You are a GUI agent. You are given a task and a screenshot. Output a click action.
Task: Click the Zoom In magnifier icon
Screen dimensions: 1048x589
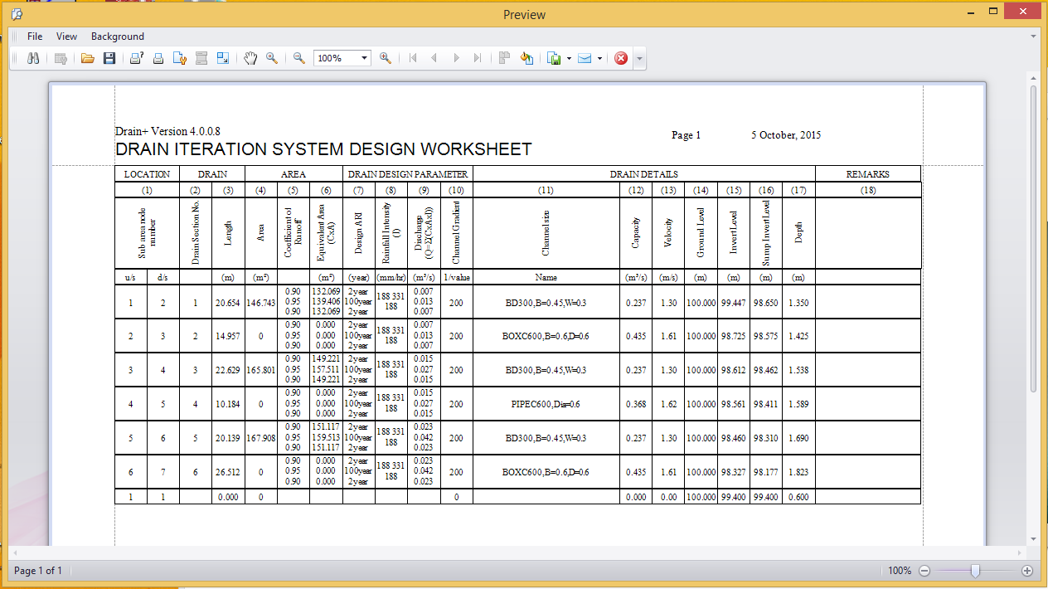(x=386, y=58)
